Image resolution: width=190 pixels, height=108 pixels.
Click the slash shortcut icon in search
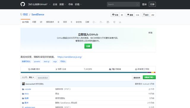pyautogui.click(x=137, y=4)
